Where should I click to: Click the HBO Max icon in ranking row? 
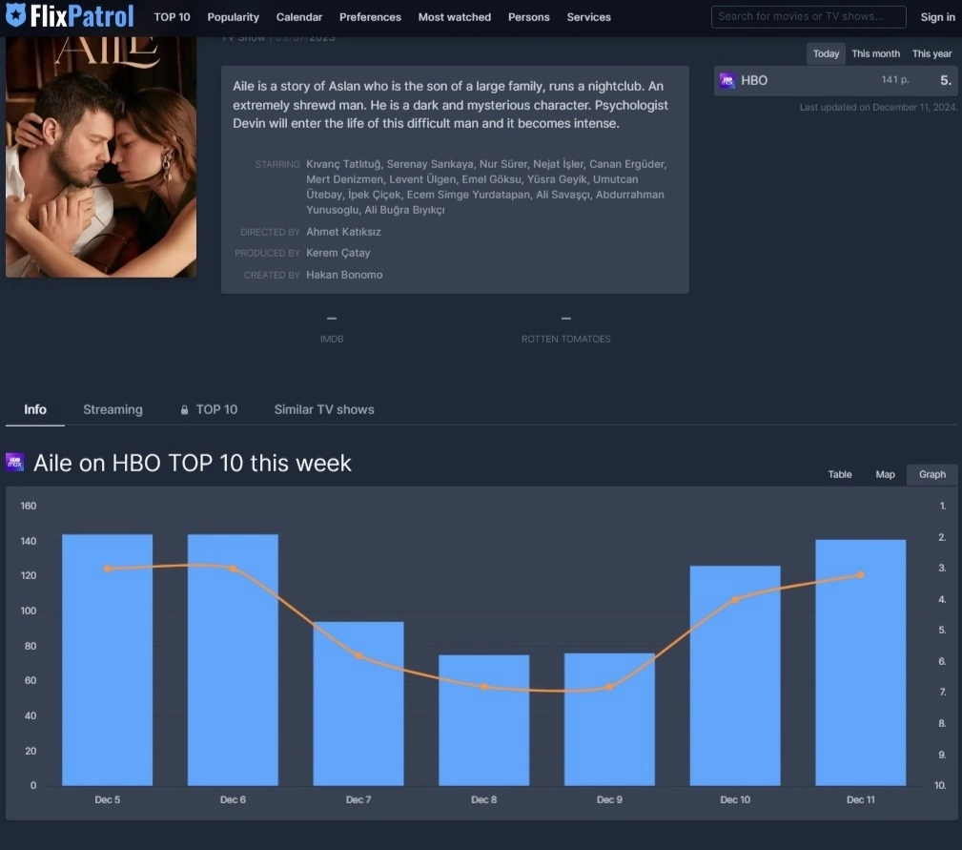point(727,81)
